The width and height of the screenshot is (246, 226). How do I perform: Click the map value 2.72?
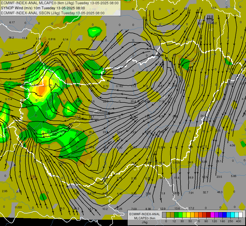pyautogui.click(x=106, y=86)
